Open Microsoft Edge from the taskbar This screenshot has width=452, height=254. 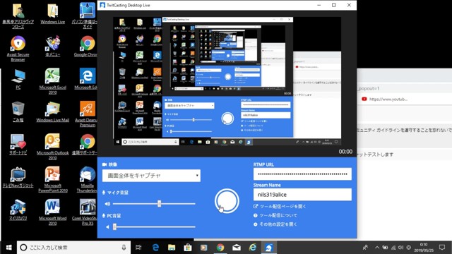pos(155,248)
